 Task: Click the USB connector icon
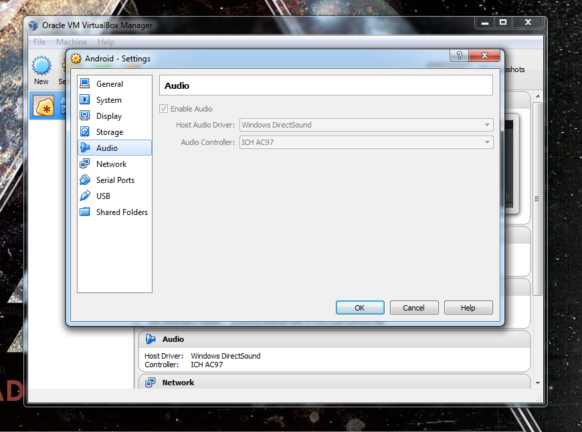[x=85, y=196]
